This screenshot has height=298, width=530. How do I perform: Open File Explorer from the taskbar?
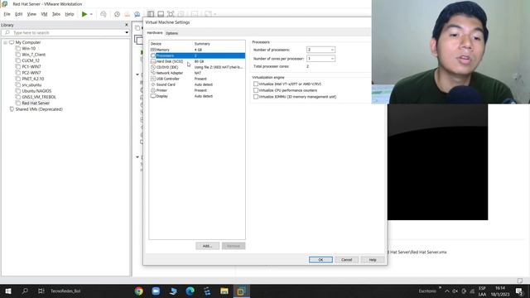(224, 291)
